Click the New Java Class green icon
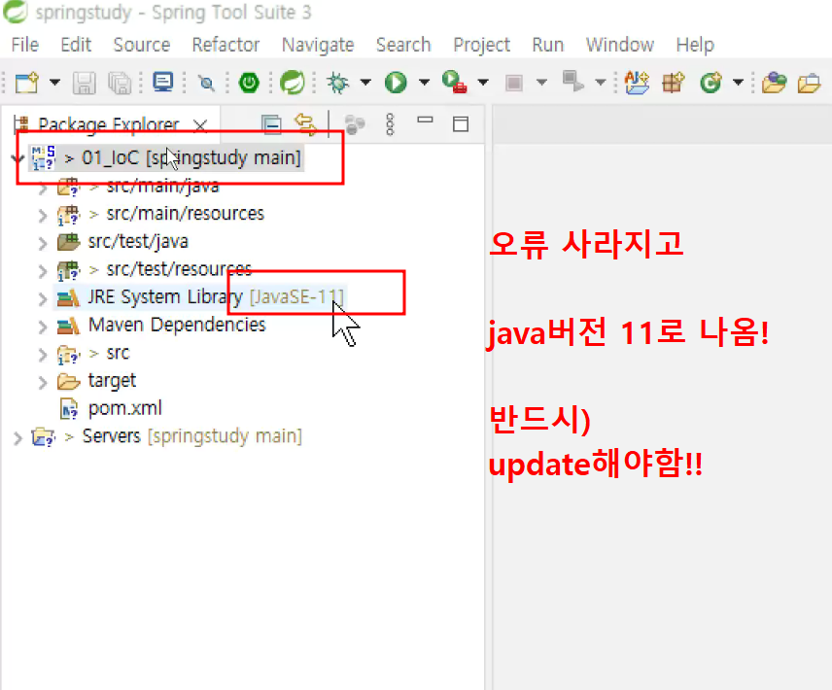 [x=711, y=83]
